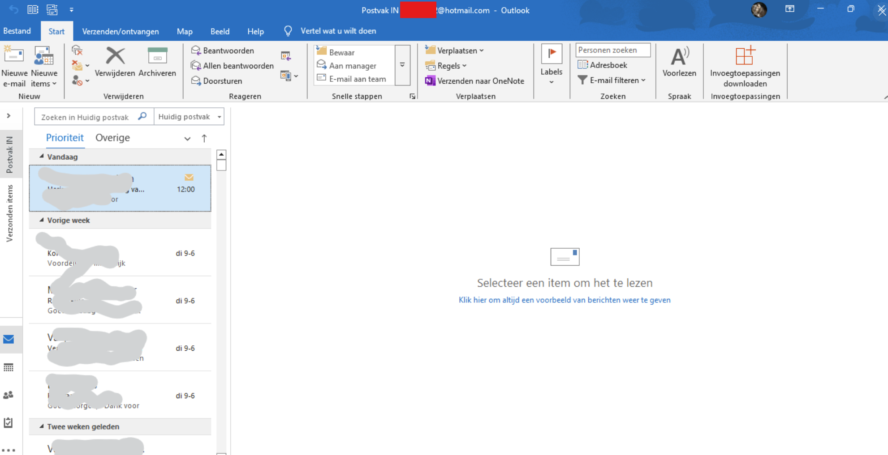This screenshot has width=888, height=455.
Task: Create a new message with Nieuwe e-mail
Action: pyautogui.click(x=14, y=67)
